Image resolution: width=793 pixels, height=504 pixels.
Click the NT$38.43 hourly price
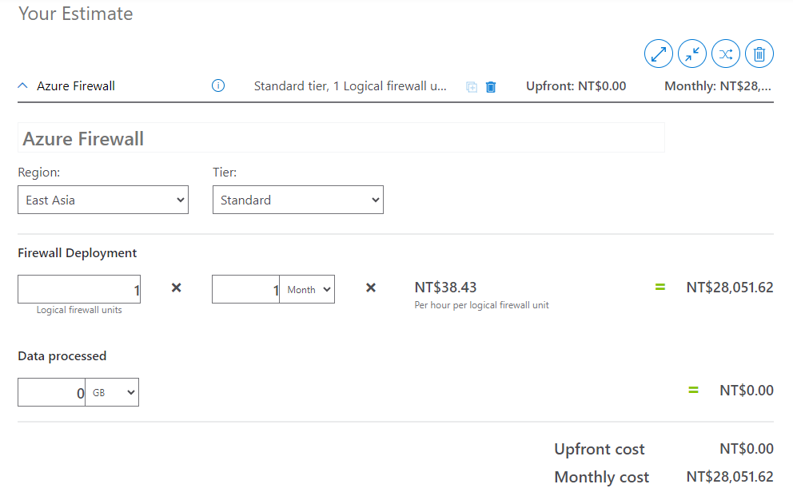pyautogui.click(x=445, y=287)
